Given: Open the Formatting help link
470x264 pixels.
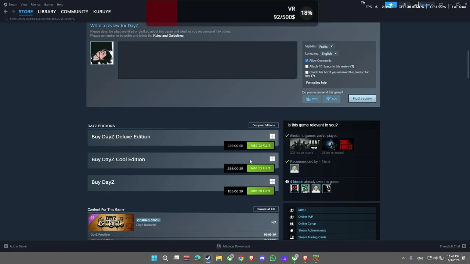Looking at the screenshot, I should tap(316, 82).
